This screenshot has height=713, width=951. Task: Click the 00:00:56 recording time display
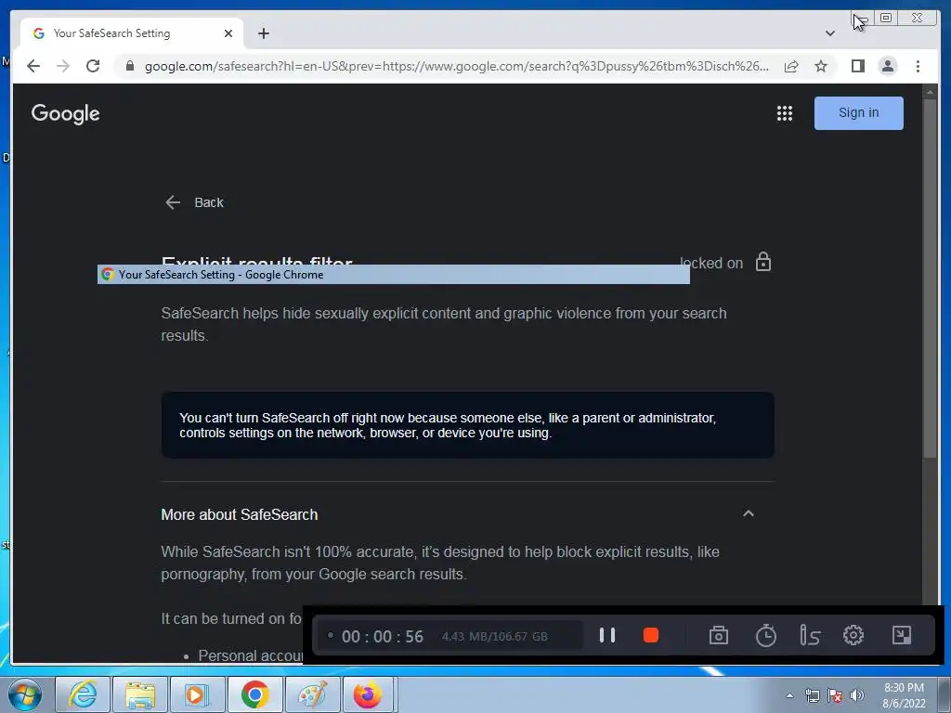tap(382, 637)
